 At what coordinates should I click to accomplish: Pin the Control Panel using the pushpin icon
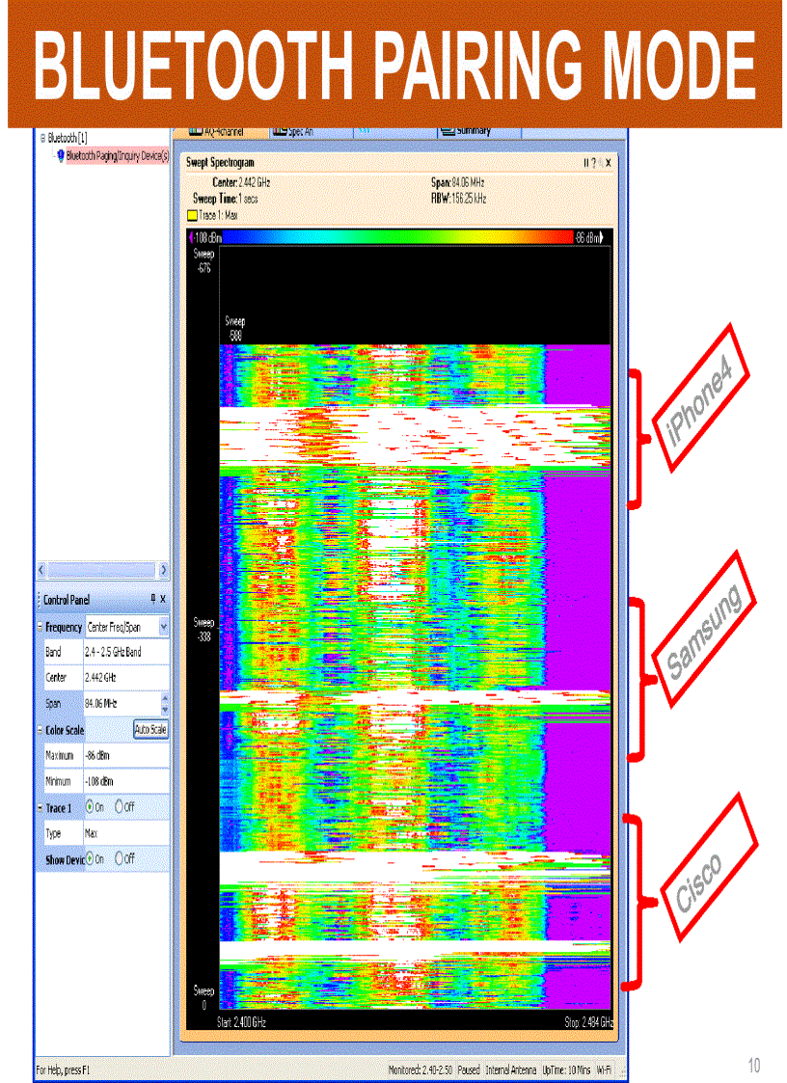tap(153, 599)
